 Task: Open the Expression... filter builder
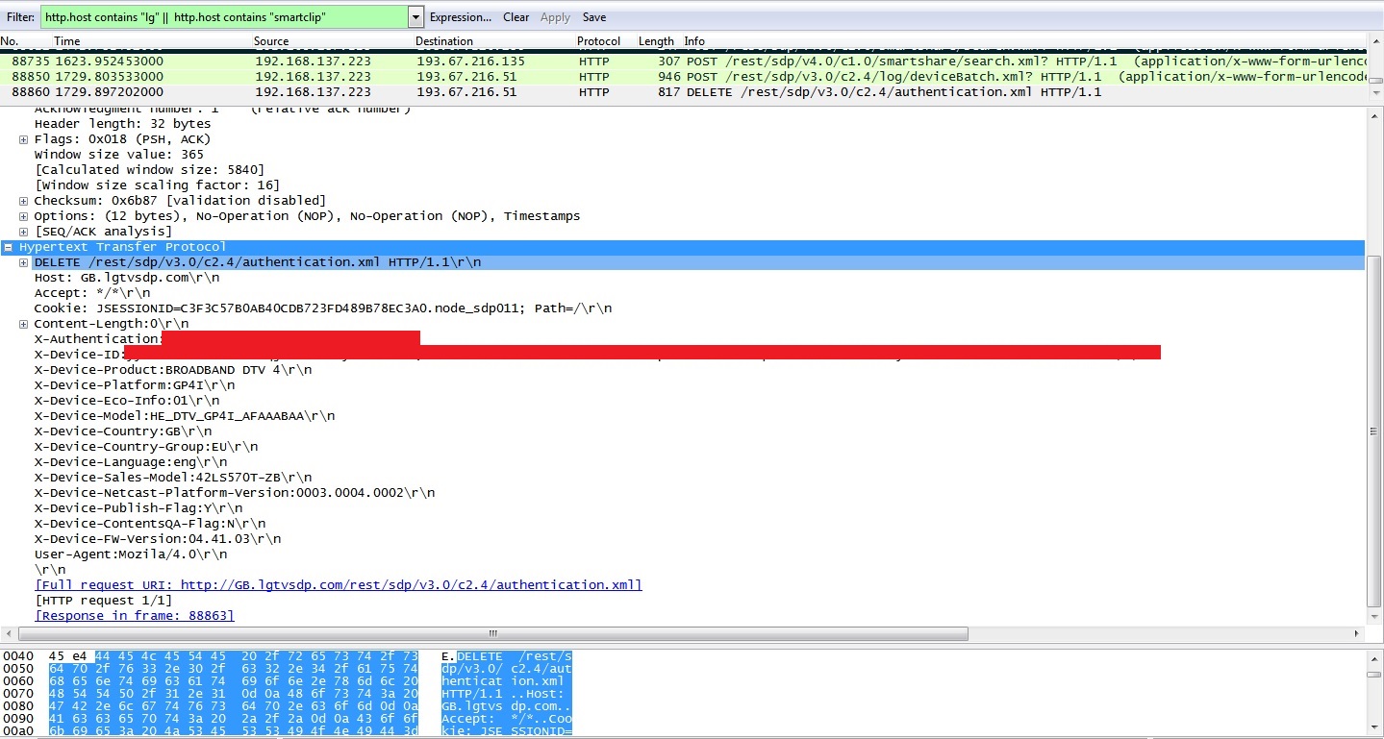tap(460, 17)
